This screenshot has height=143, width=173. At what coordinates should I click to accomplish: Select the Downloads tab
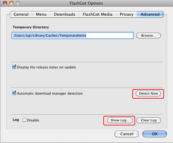(x=64, y=14)
